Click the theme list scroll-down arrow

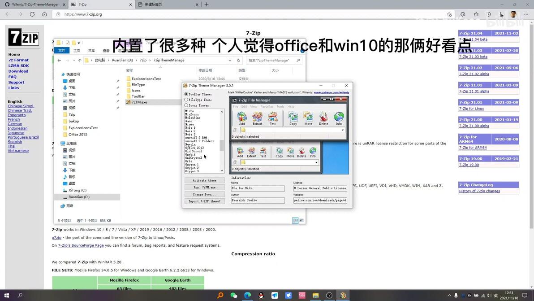click(222, 170)
